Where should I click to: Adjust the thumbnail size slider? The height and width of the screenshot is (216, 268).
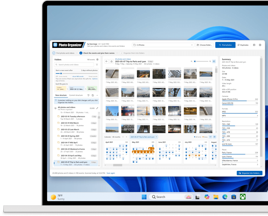point(195,61)
